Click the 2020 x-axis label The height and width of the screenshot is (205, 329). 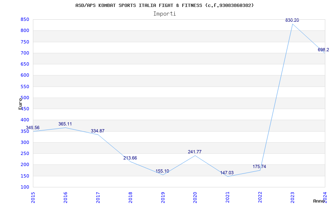[x=195, y=198]
